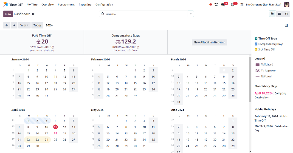Click the June 2024 month title
Image resolution: width=293 pixels, height=153 pixels.
[177, 110]
